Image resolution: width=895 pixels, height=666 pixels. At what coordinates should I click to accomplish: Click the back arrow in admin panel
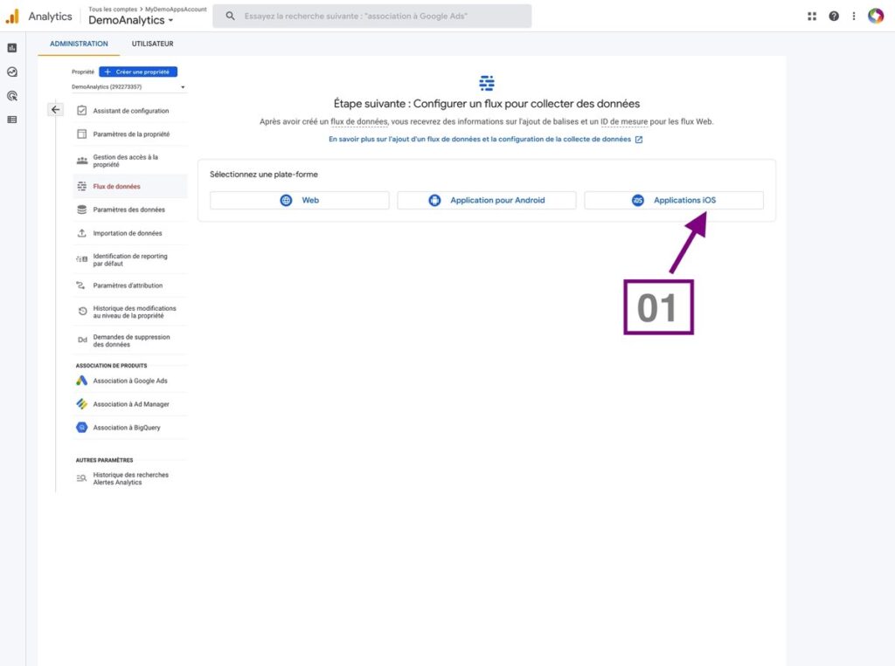[x=55, y=109]
